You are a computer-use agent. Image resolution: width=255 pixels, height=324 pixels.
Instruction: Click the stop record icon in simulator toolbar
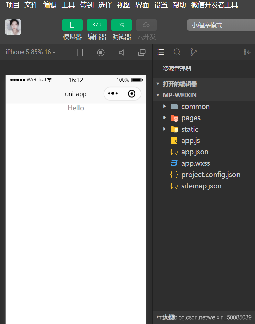click(101, 53)
